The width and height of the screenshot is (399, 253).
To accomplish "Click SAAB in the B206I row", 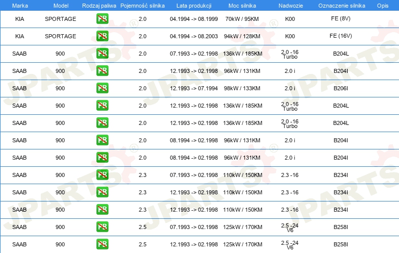I will tap(19, 88).
